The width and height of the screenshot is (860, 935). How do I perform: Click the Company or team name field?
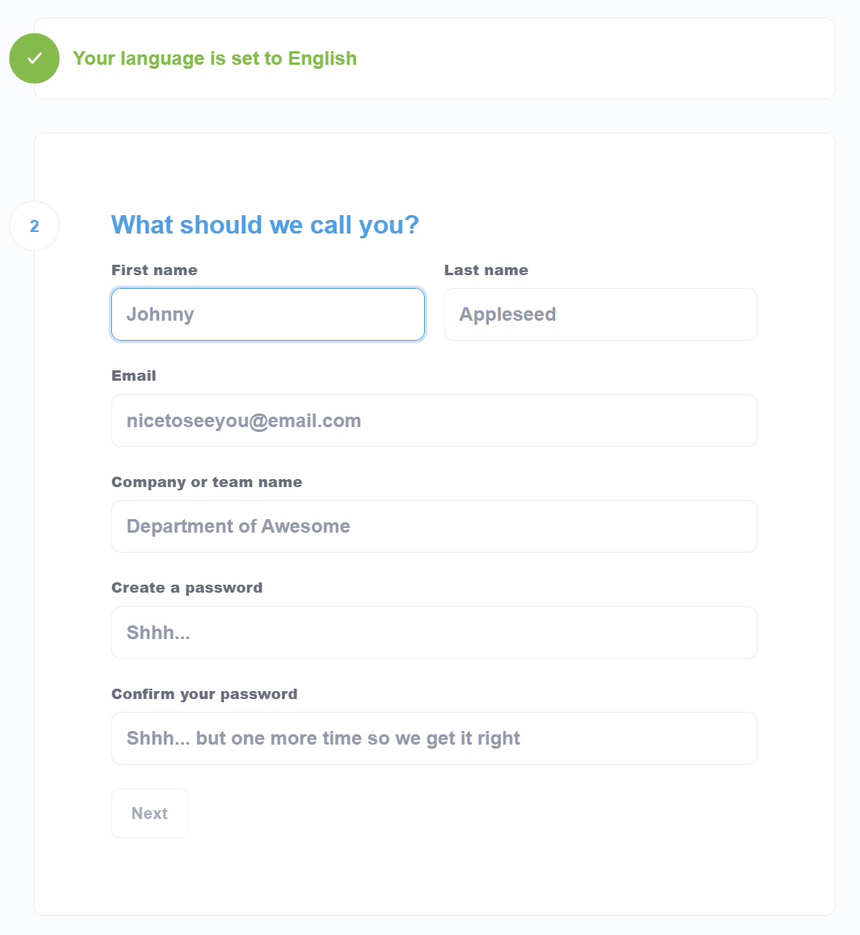(433, 526)
